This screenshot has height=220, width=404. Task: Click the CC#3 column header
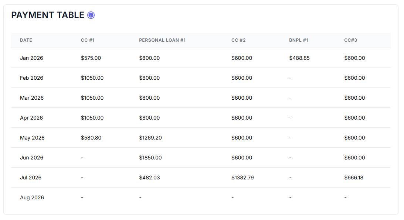point(350,40)
